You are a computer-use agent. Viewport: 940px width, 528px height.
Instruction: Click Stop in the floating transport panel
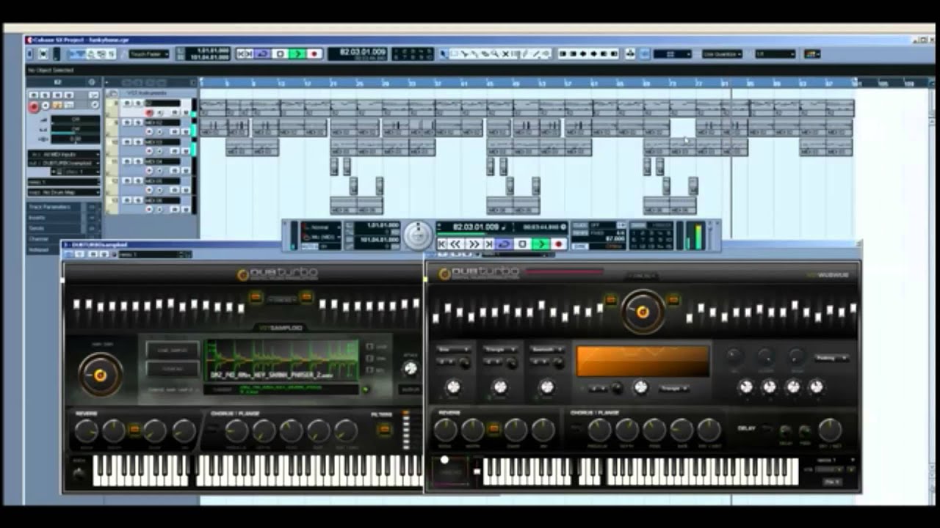(522, 243)
